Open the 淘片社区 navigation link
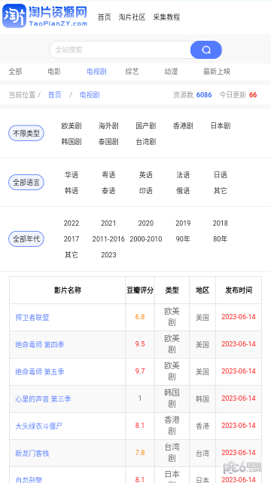The image size is (271, 483). tap(132, 17)
